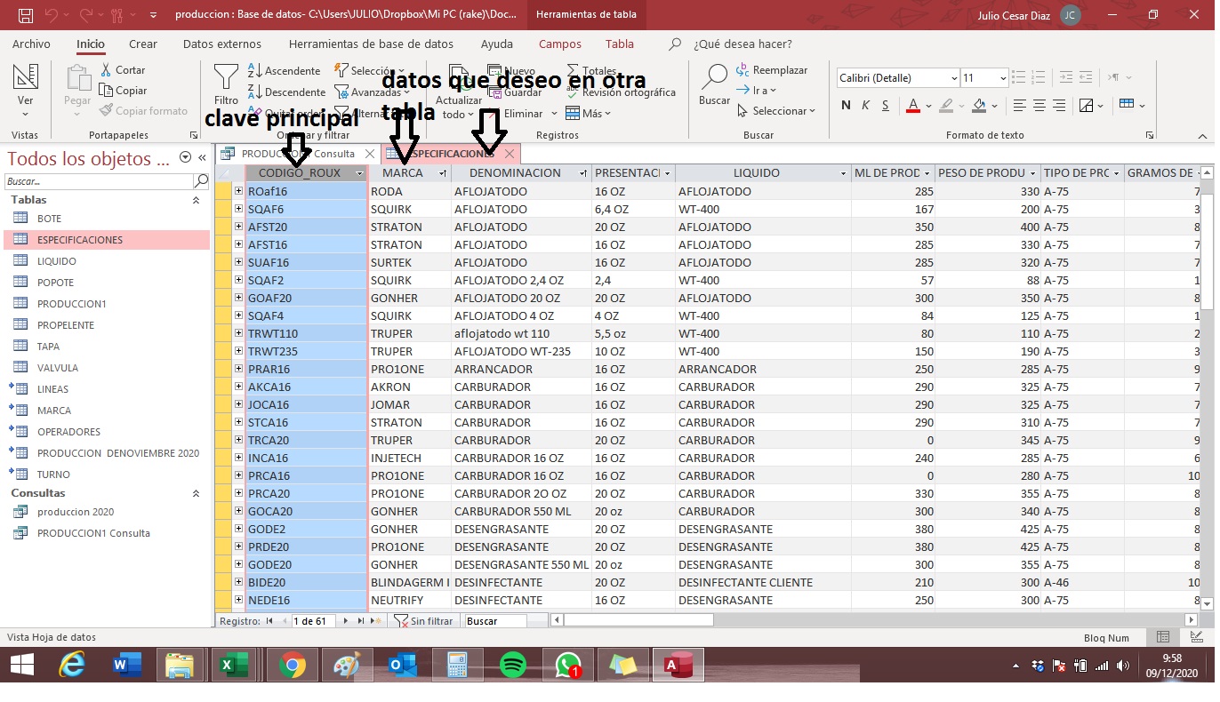Screen dimensions: 1220x702
Task: Open the VALVULA table
Action: (x=58, y=368)
